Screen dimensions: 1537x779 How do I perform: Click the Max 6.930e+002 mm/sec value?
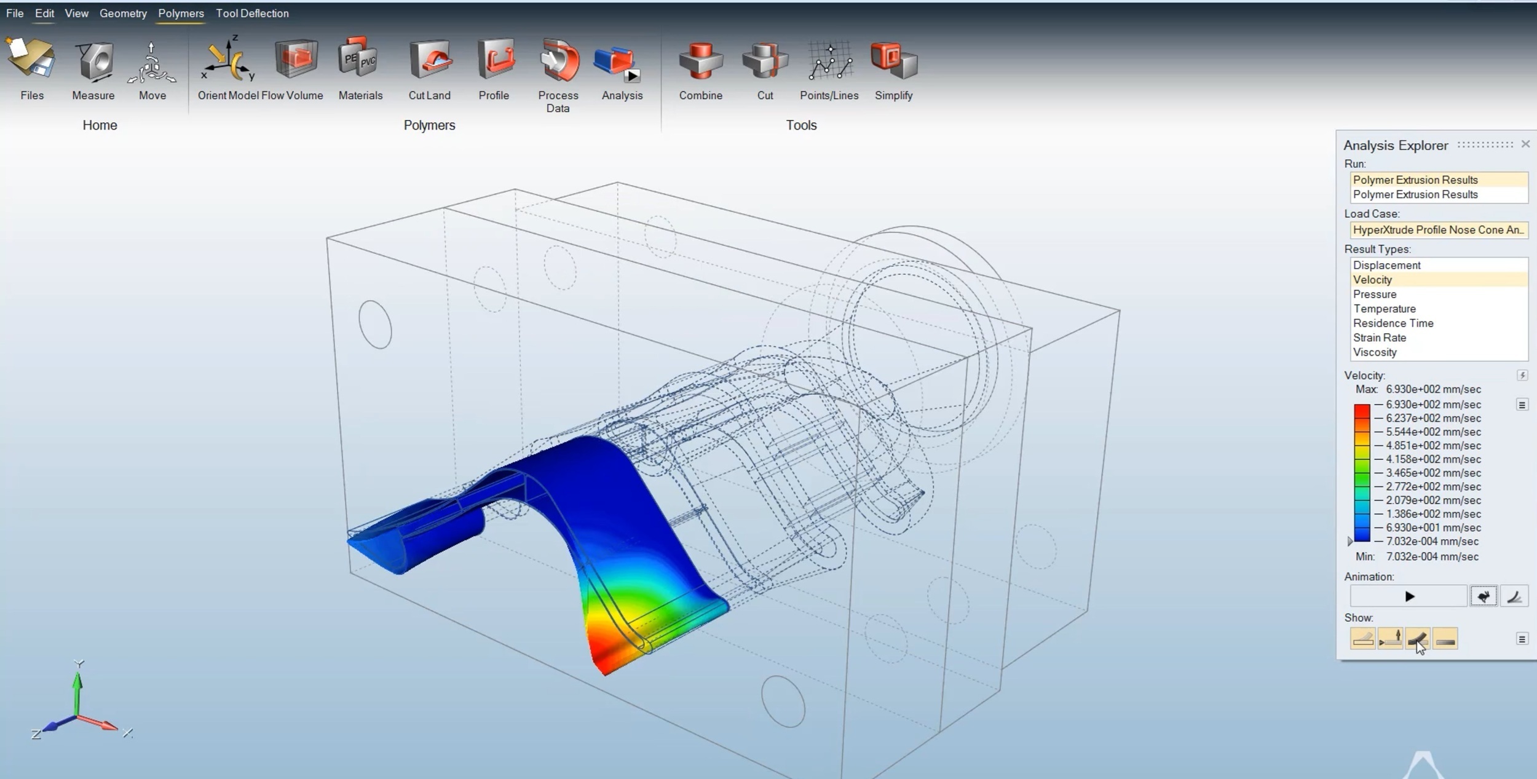pos(1433,389)
